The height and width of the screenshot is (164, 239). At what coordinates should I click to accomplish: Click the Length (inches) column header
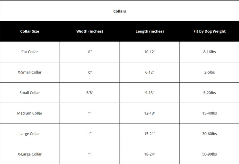click(150, 31)
